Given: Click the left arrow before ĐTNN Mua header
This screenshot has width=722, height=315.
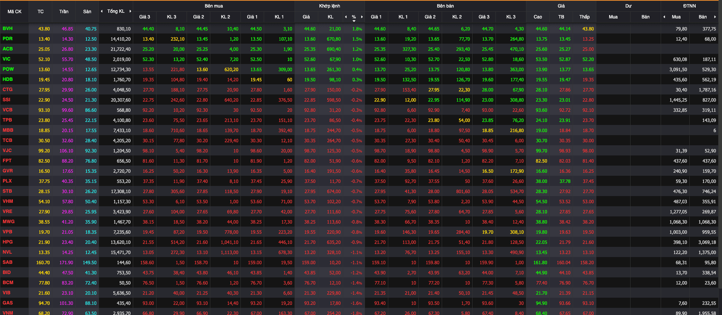Looking at the screenshot, I should (664, 17).
